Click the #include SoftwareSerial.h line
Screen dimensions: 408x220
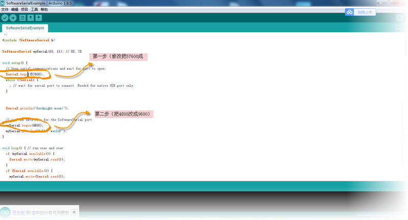point(29,40)
